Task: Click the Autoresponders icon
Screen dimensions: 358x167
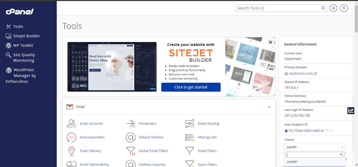Action: point(71,137)
